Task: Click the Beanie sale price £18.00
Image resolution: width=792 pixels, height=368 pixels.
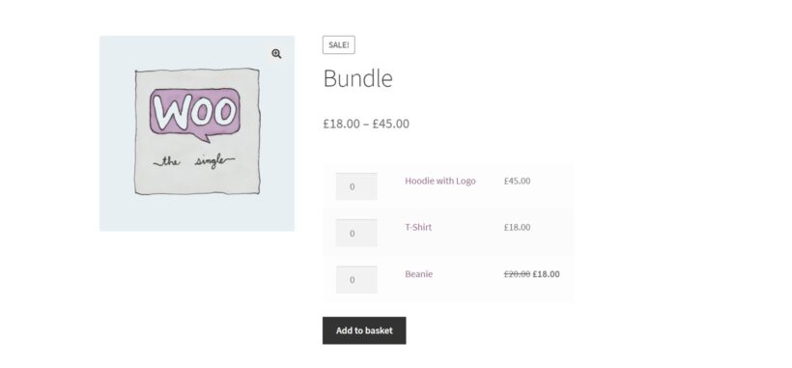Action: click(546, 274)
